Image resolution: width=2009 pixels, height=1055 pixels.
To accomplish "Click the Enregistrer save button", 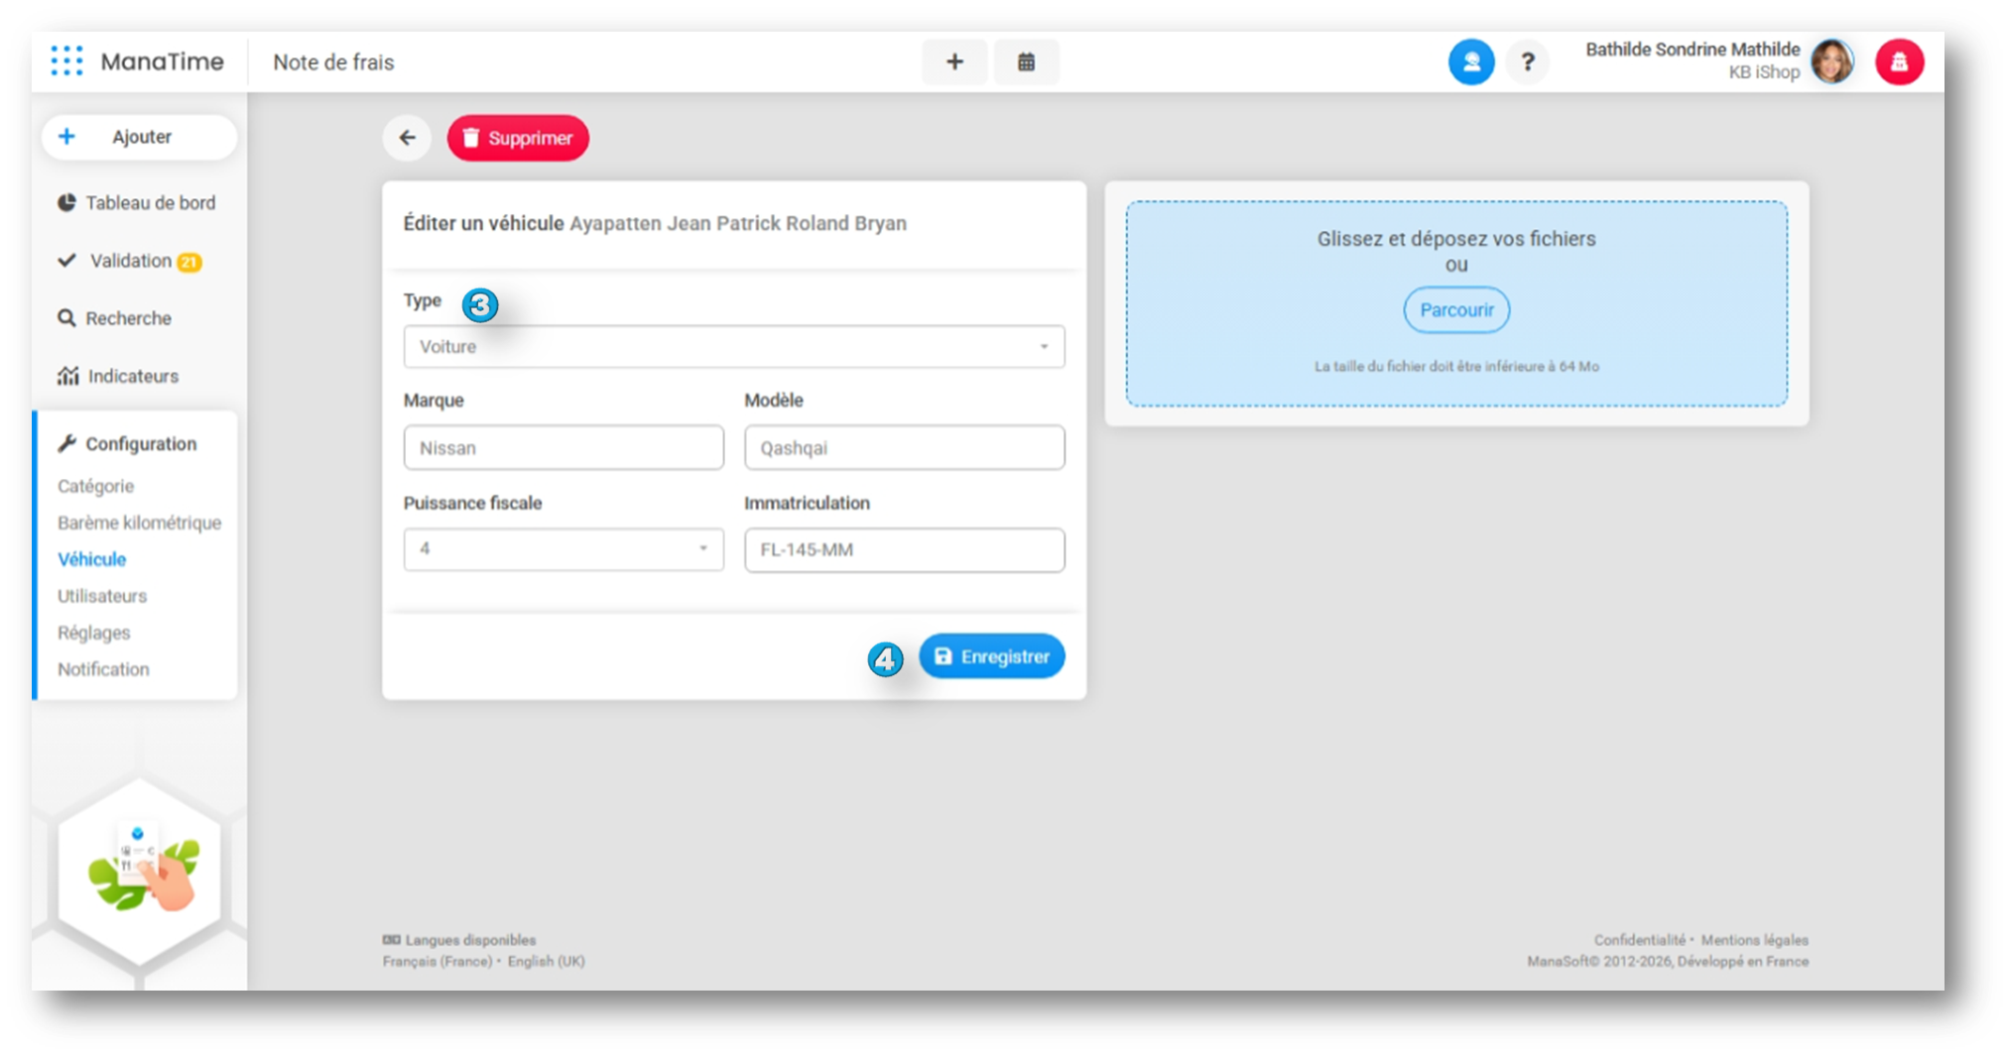I will pyautogui.click(x=991, y=656).
